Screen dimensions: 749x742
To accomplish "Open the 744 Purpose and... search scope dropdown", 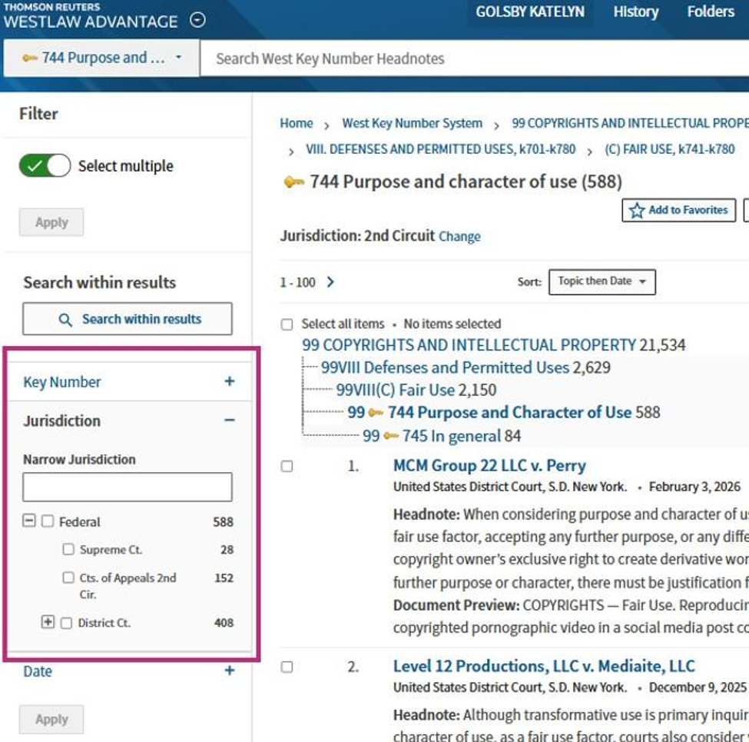I will pos(101,58).
